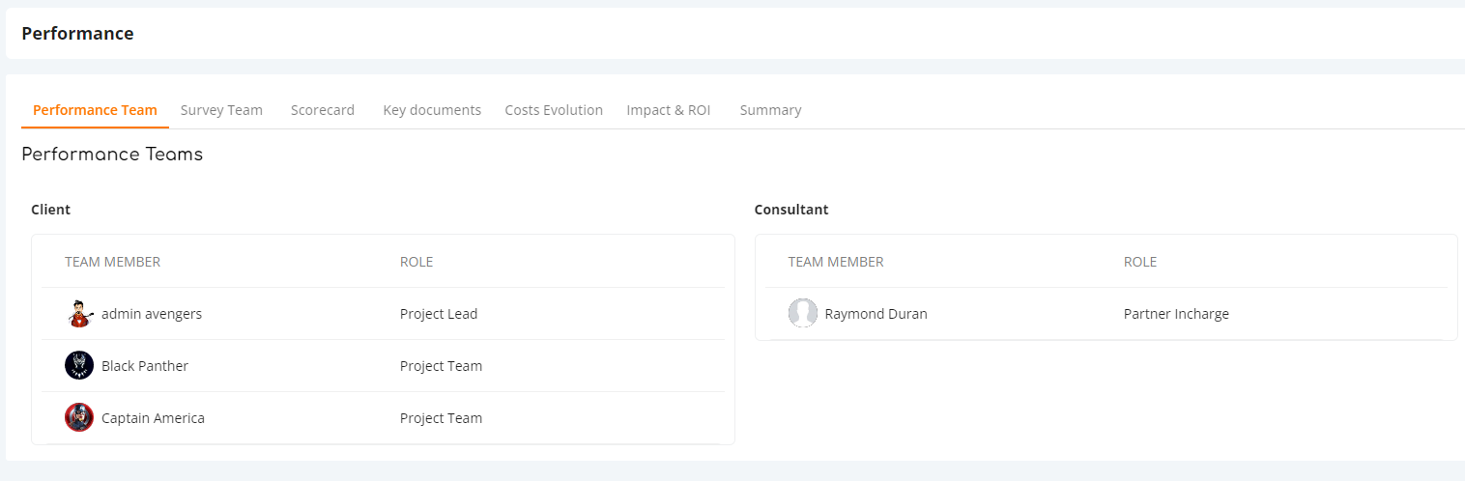1465x481 pixels.
Task: Click Raymond Duran placeholder avatar
Action: 803,313
